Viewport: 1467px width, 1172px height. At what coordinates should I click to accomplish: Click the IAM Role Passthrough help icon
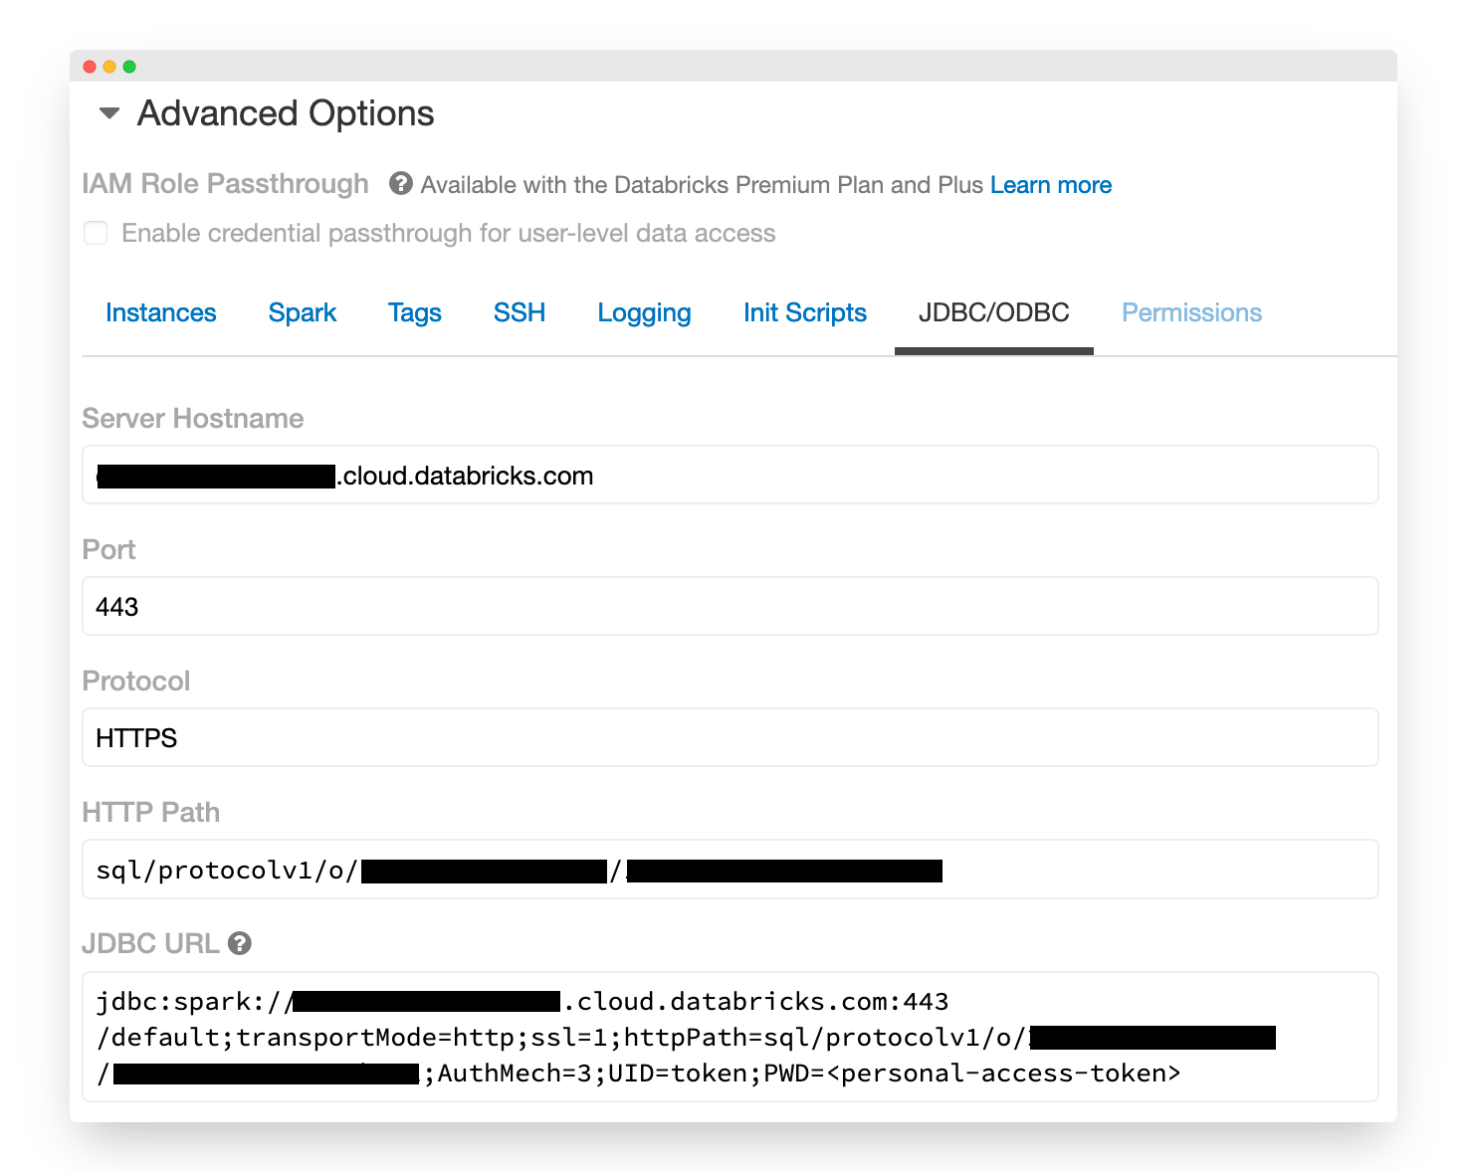click(400, 184)
